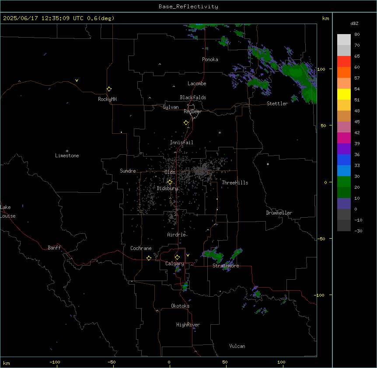The height and width of the screenshot is (368, 377).
Task: Click the Blackfalds city label
Action: pos(193,97)
